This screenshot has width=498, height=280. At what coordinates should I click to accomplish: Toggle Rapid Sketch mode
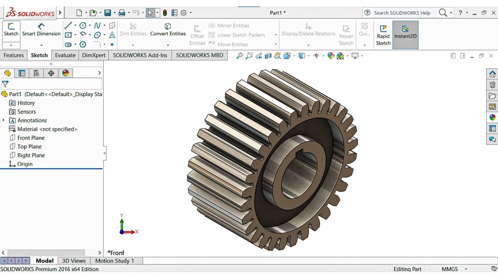click(x=383, y=35)
